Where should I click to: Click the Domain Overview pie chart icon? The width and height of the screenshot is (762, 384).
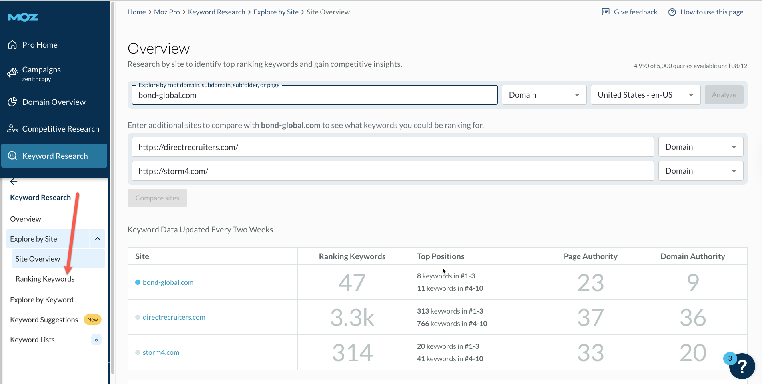tap(12, 102)
